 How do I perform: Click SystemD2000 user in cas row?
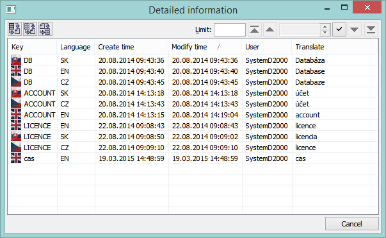click(x=266, y=158)
